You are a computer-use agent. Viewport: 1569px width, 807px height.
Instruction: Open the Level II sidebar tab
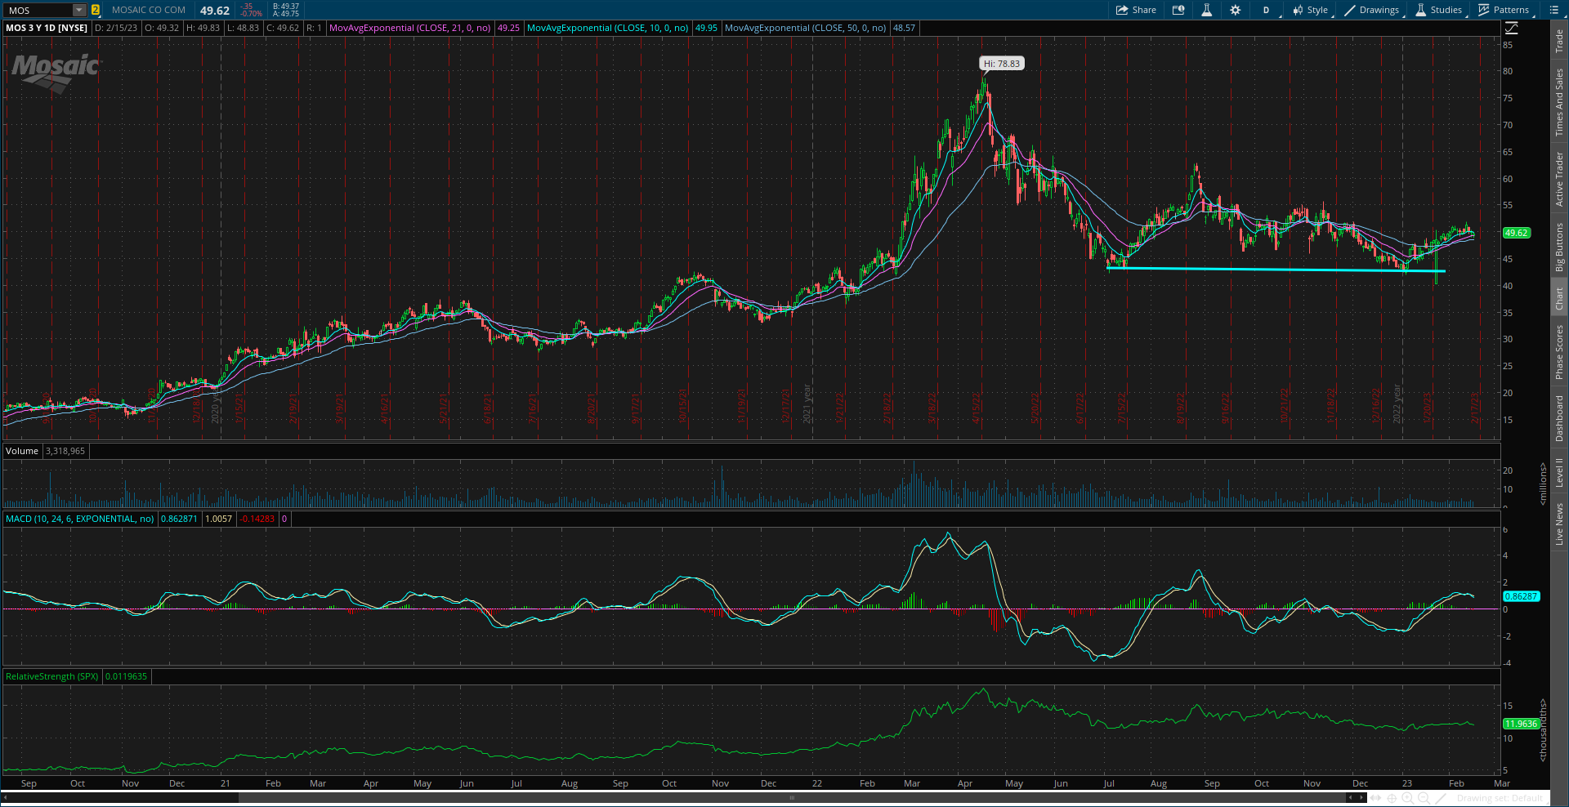click(1559, 472)
